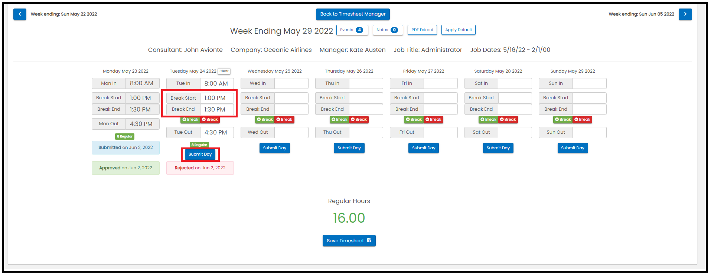Submit Day for Wednesday
This screenshot has width=711, height=276.
(x=275, y=148)
